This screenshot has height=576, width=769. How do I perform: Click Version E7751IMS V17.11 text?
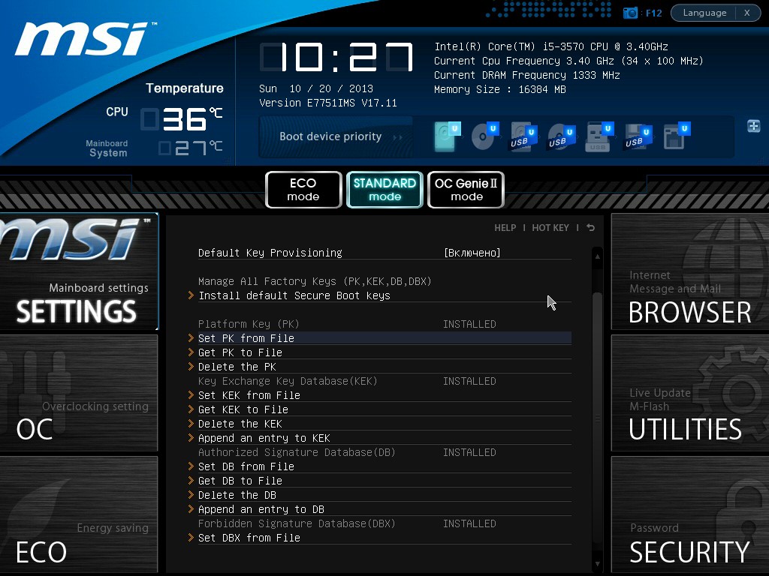328,103
